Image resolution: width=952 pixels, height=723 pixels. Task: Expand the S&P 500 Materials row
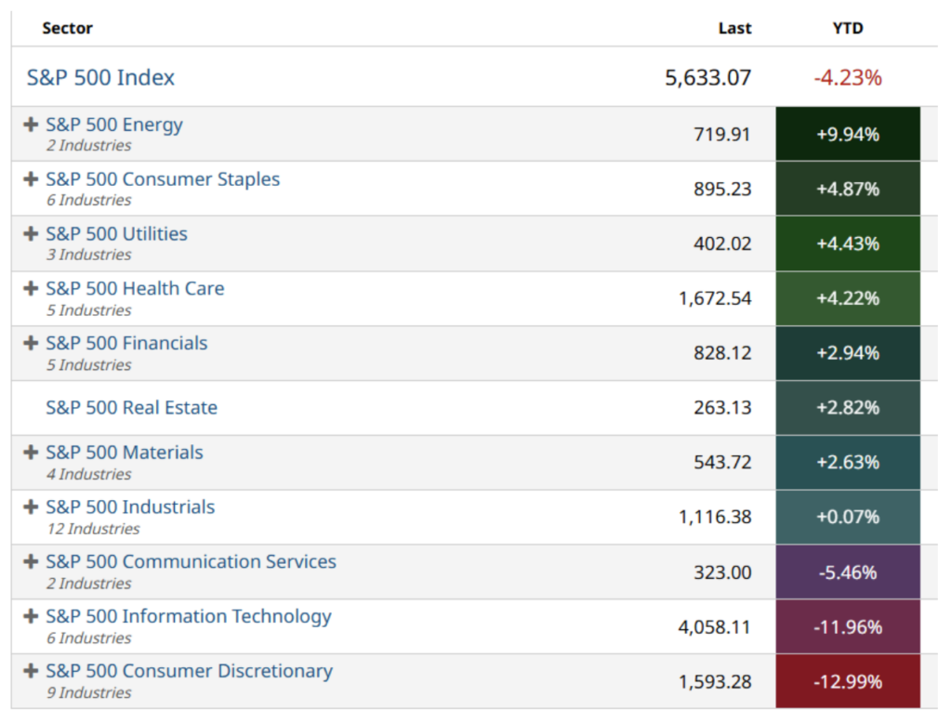coord(31,453)
